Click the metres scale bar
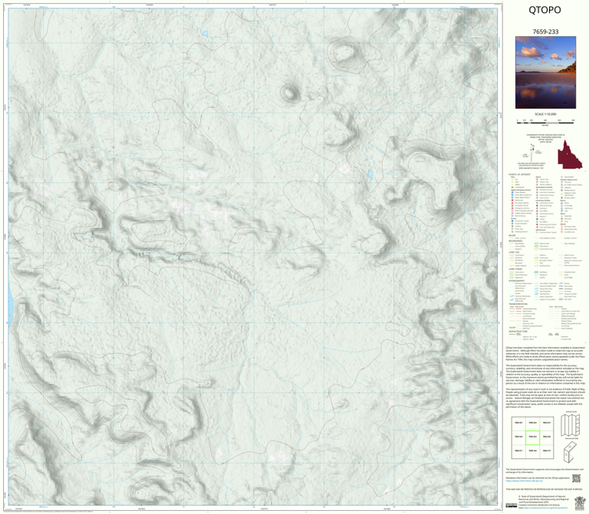This screenshot has height=514, width=589. [x=545, y=121]
